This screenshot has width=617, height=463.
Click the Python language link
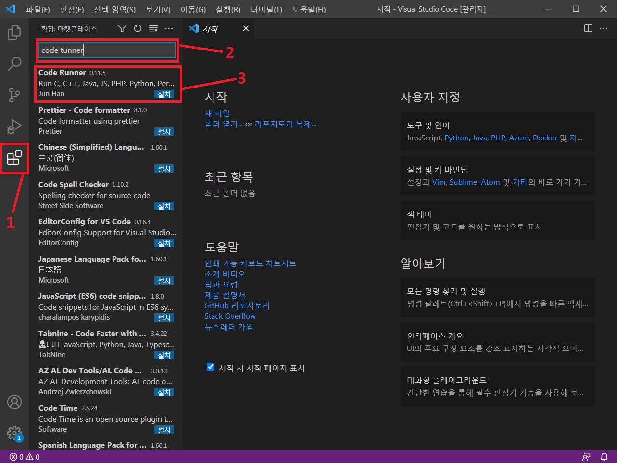click(x=456, y=138)
